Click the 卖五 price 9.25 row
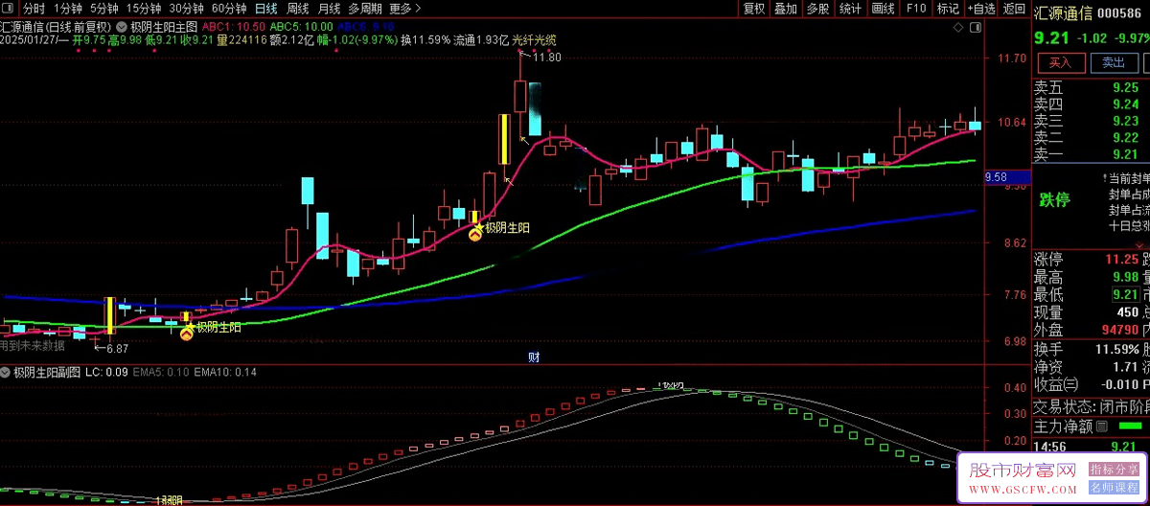Image resolution: width=1150 pixels, height=506 pixels. (x=1091, y=88)
